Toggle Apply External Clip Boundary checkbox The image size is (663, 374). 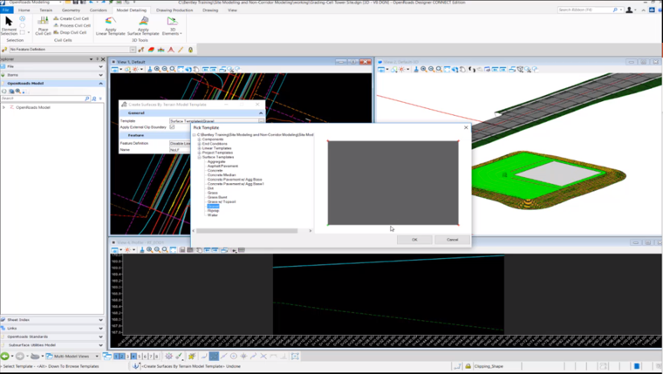click(x=172, y=126)
